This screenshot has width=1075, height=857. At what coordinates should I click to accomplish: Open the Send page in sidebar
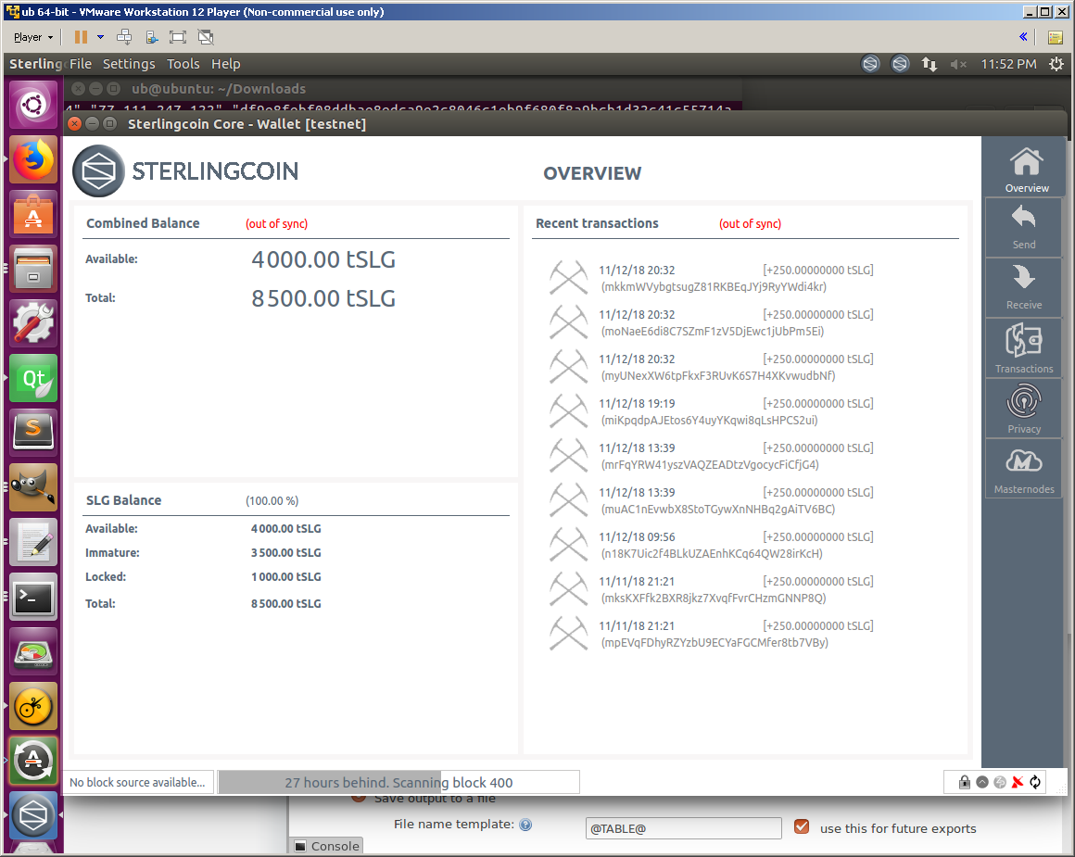tap(1024, 228)
